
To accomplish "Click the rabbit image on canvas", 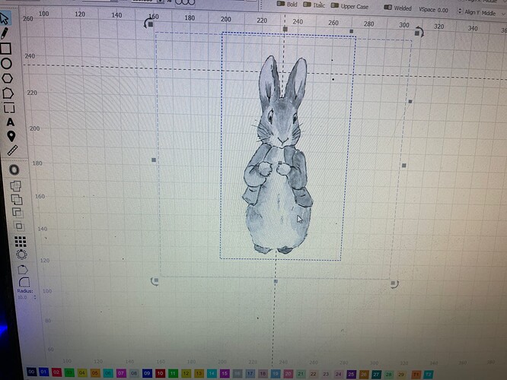I will 278,155.
